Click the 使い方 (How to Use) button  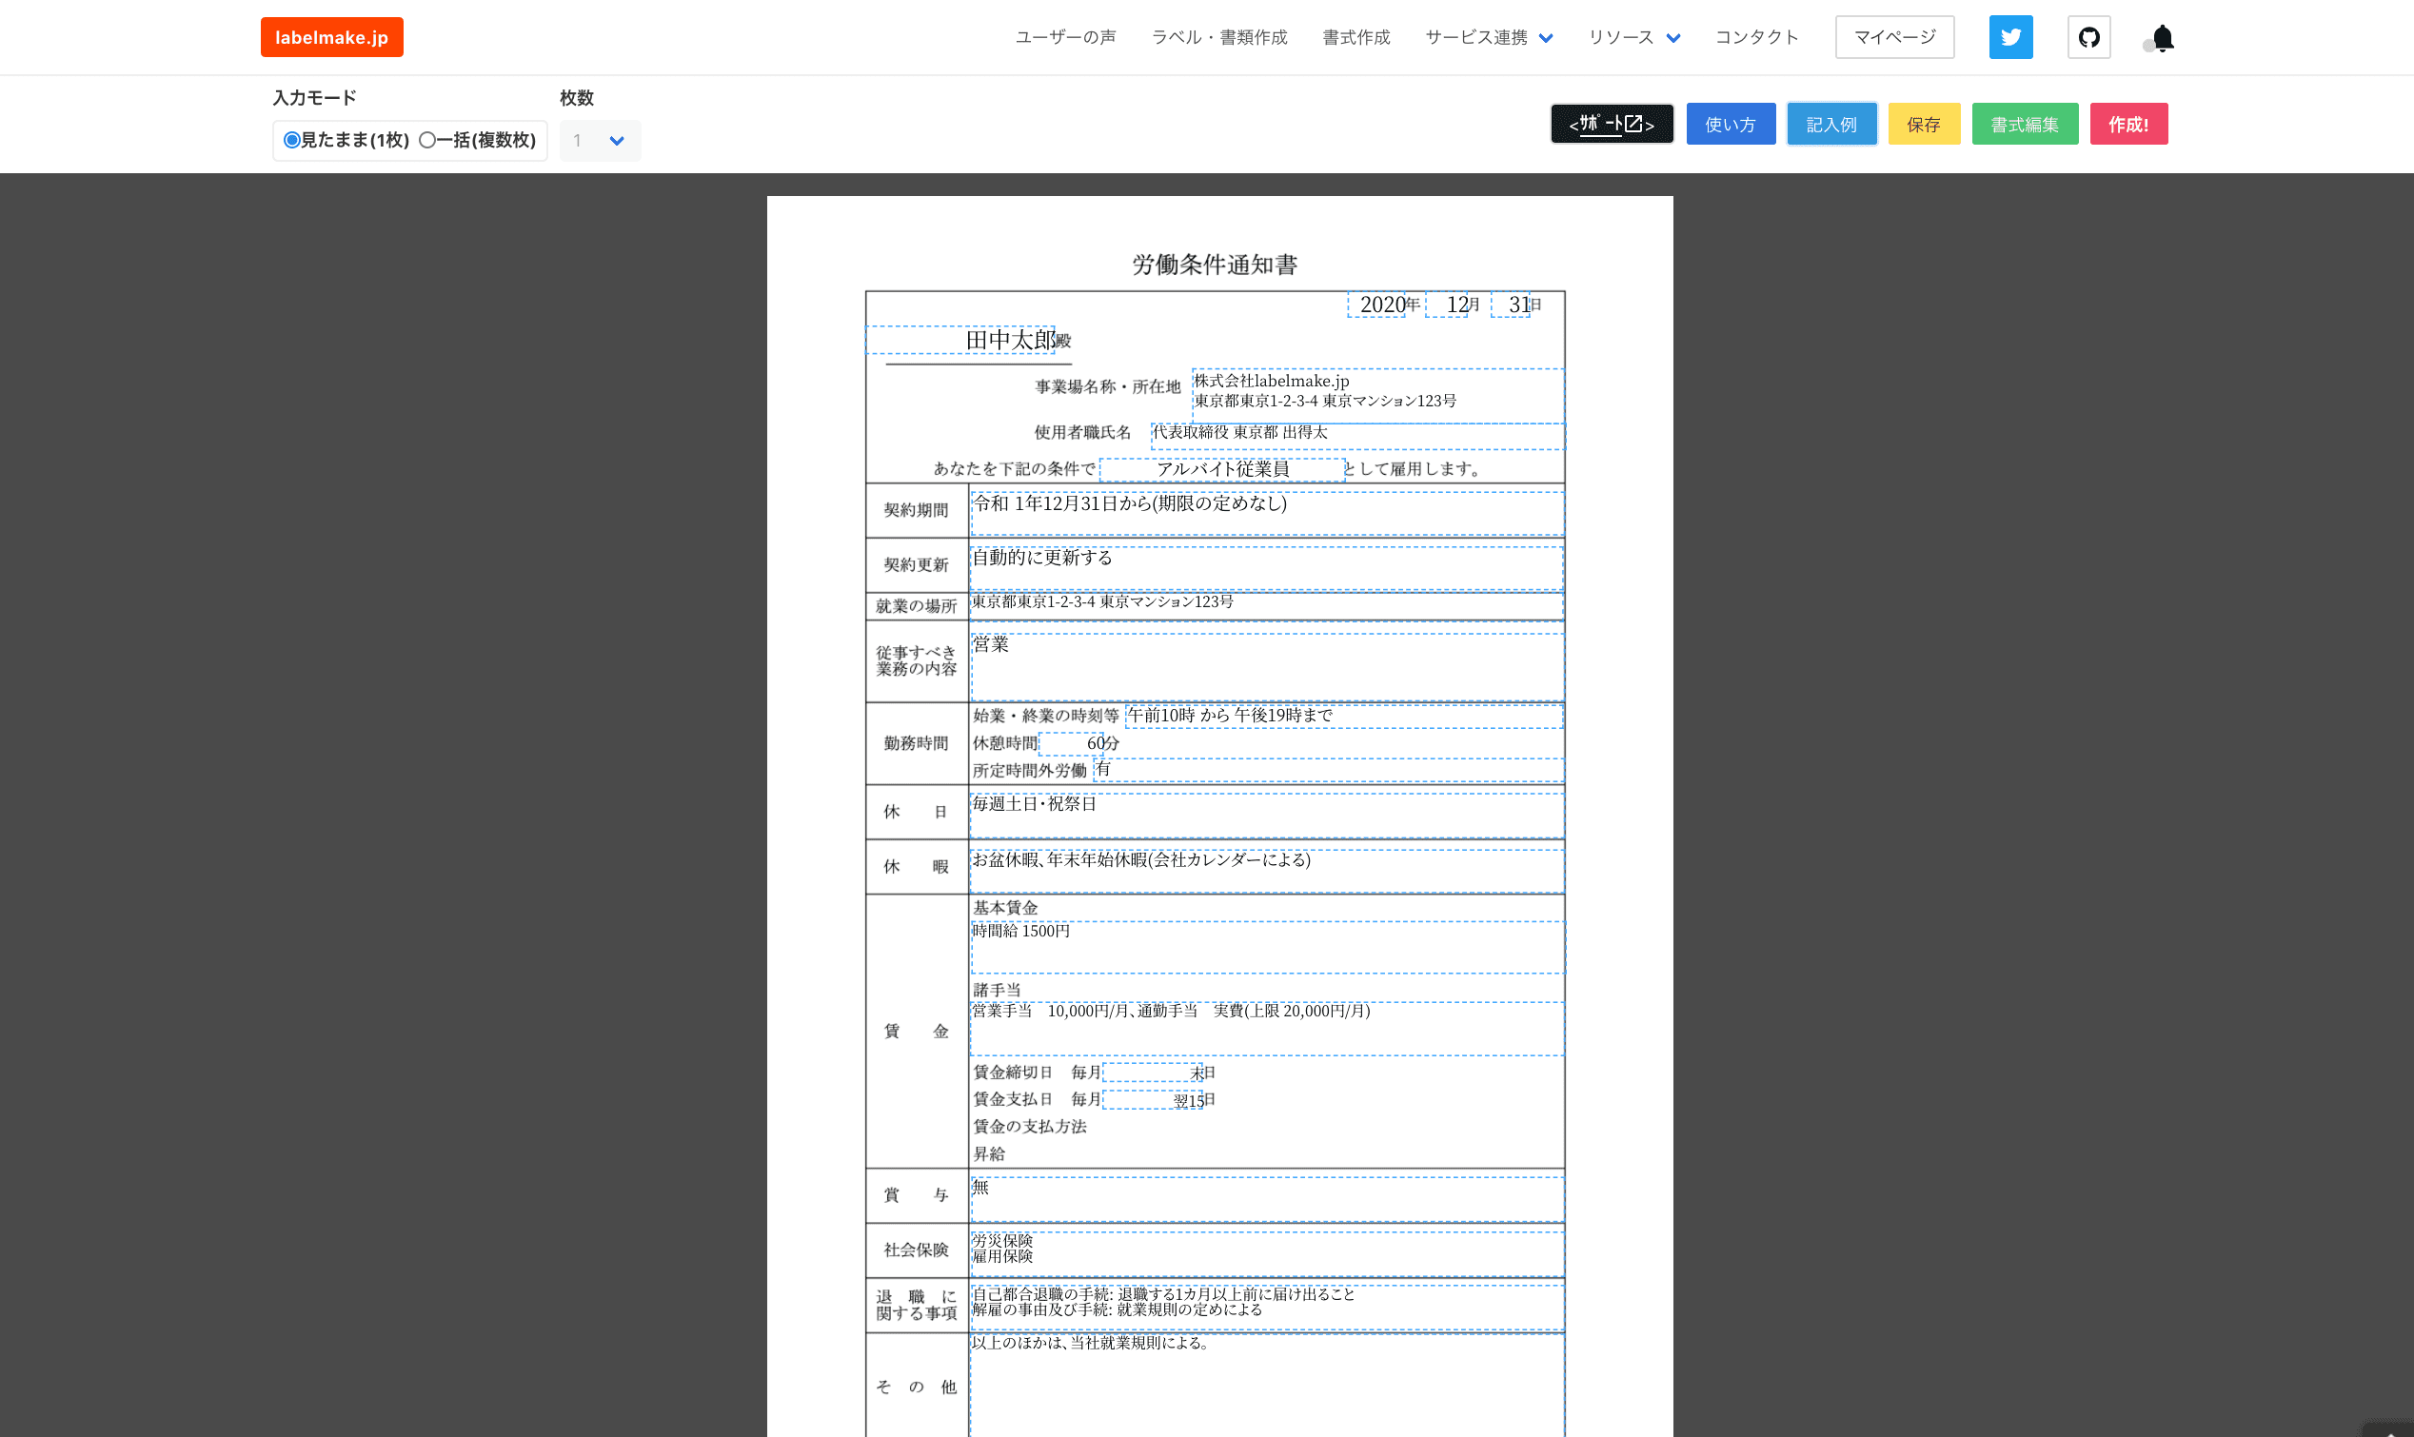click(x=1731, y=123)
